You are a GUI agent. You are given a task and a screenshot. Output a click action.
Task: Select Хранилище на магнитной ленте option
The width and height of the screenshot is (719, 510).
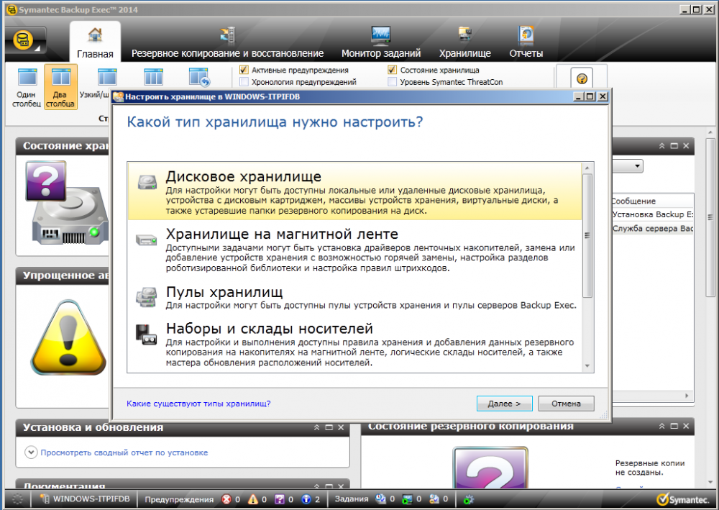click(x=354, y=250)
